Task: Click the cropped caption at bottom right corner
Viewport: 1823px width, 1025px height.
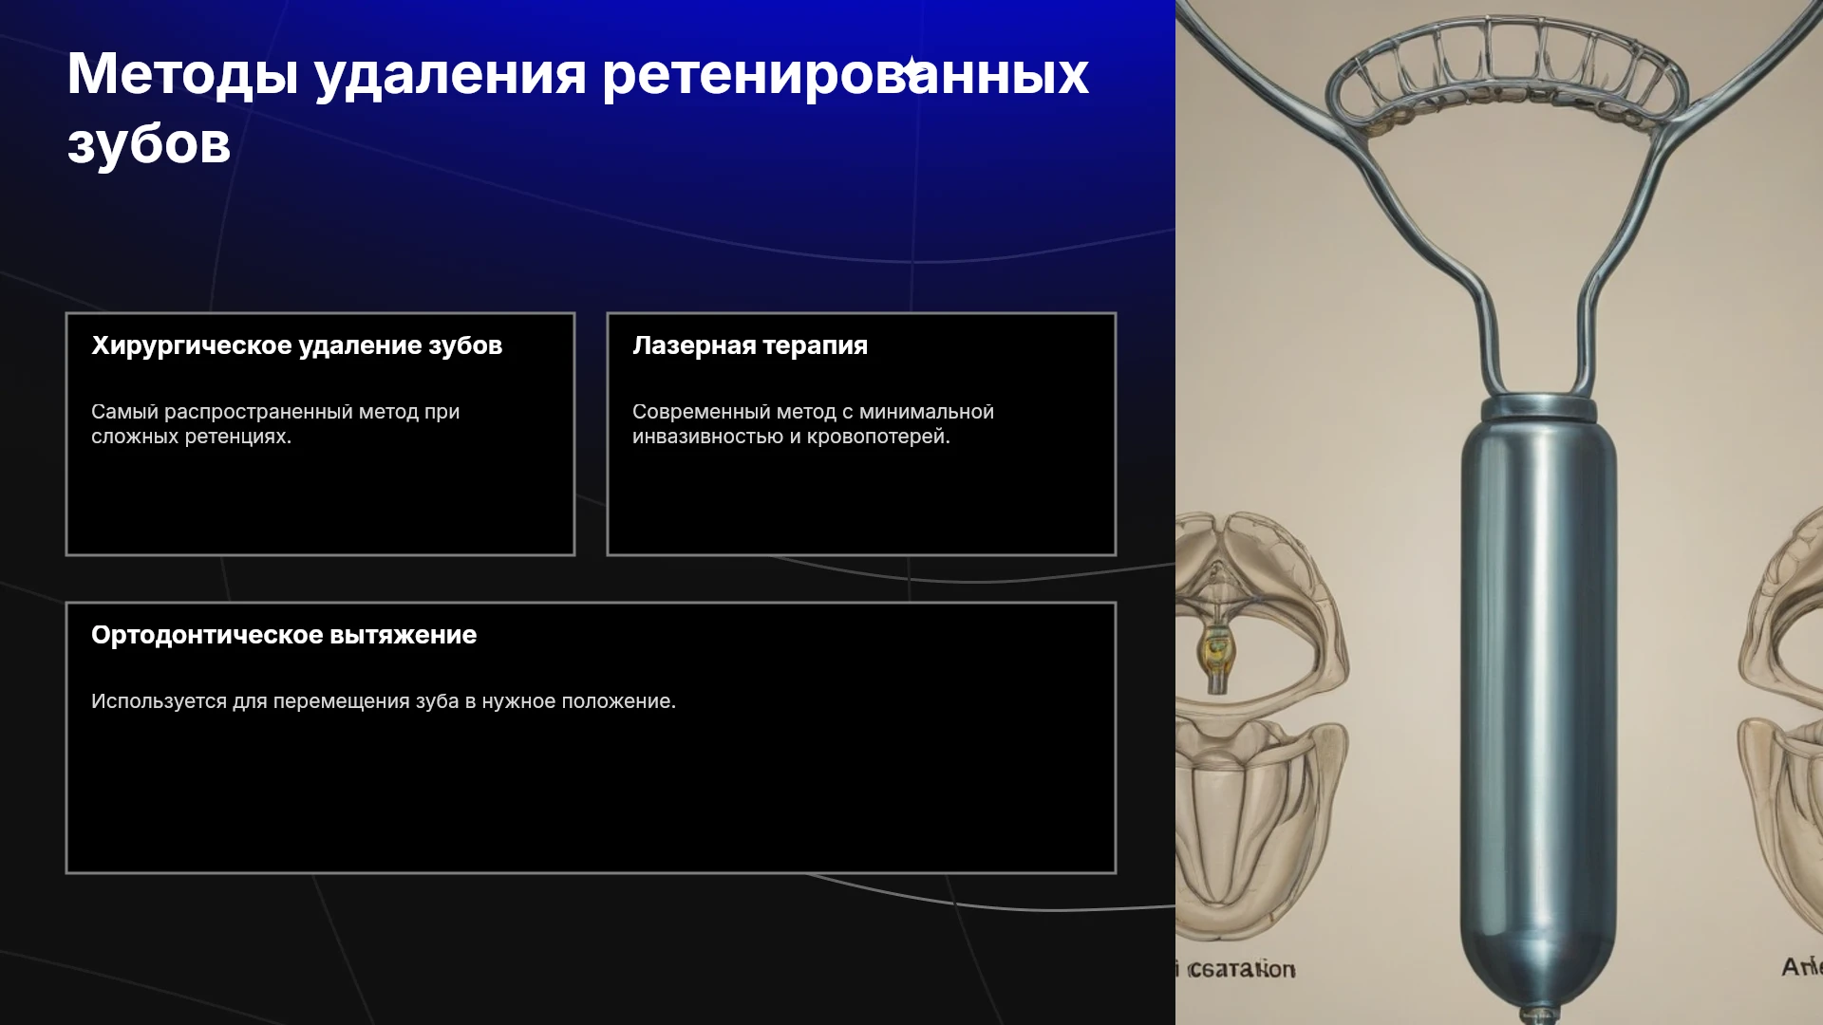Action: click(1802, 967)
